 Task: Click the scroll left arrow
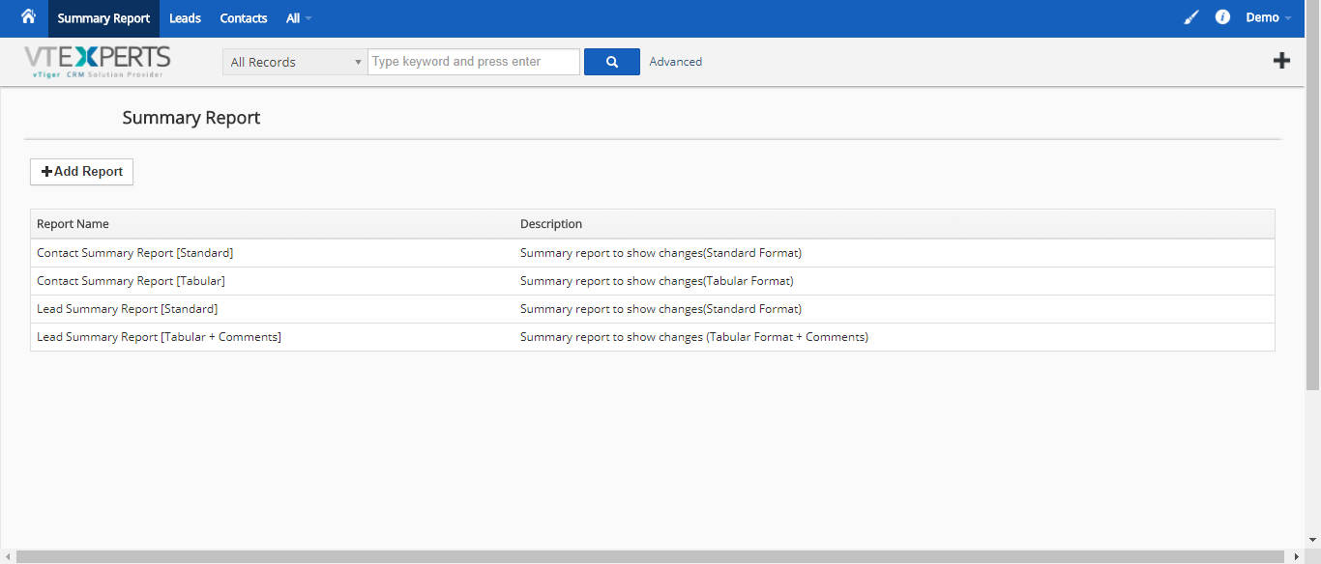pos(8,556)
